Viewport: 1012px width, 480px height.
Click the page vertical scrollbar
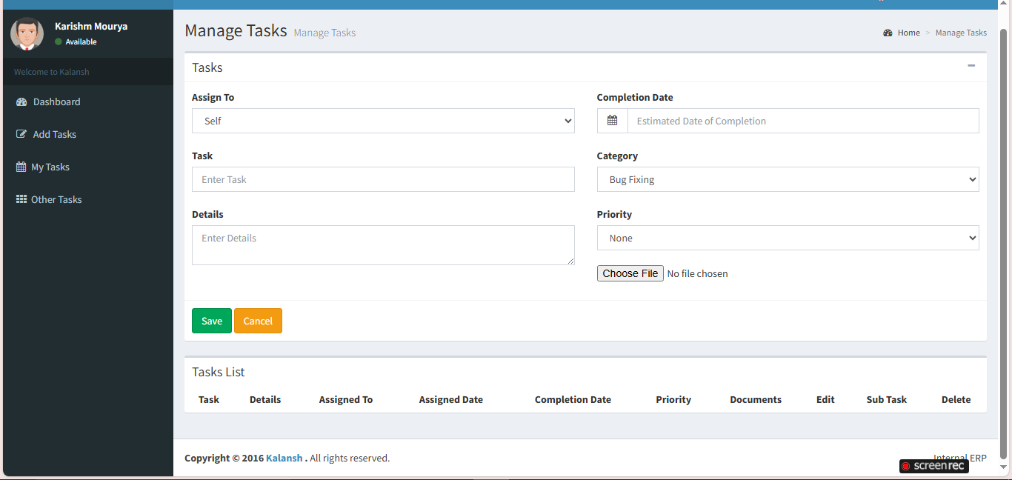[1004, 244]
